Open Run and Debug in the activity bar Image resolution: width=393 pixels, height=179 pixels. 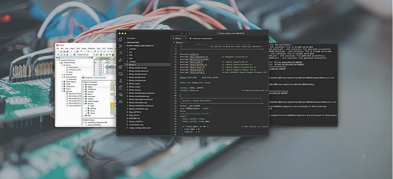[x=121, y=60]
